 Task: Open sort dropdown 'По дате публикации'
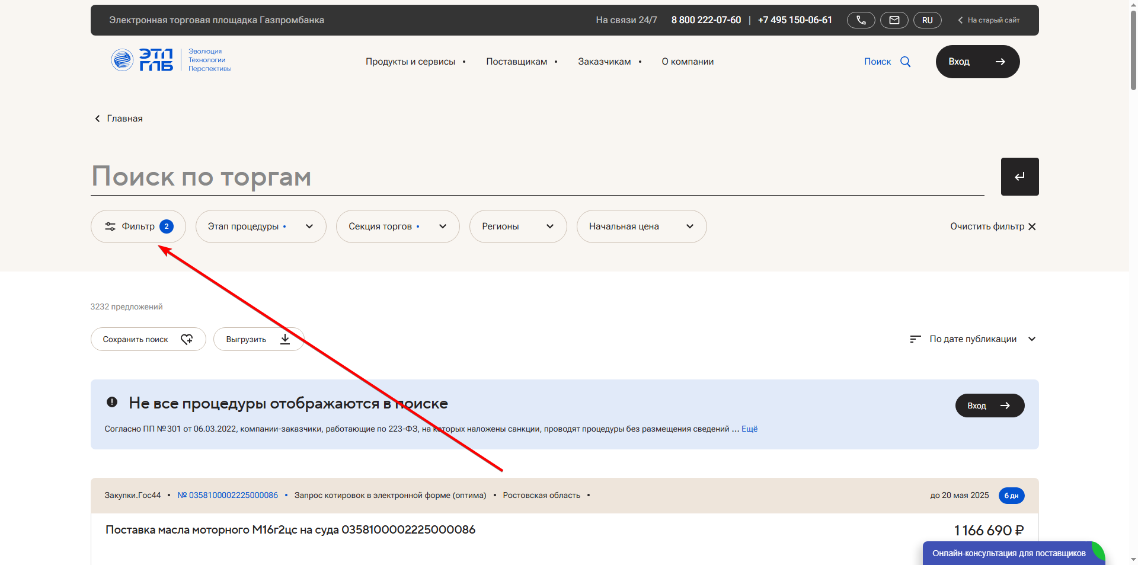tap(973, 339)
